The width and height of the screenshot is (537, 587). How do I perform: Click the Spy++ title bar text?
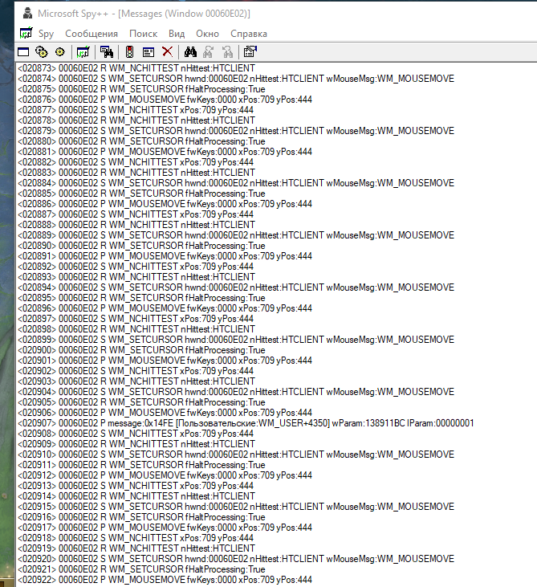tap(144, 14)
